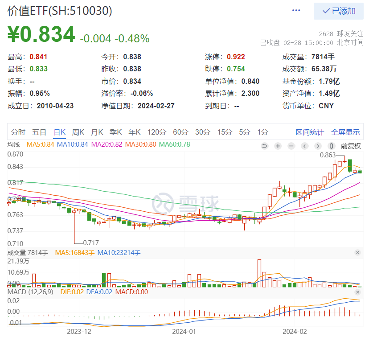Open 全屏显示 fullscreen view
369x337 pixels.
pos(345,132)
